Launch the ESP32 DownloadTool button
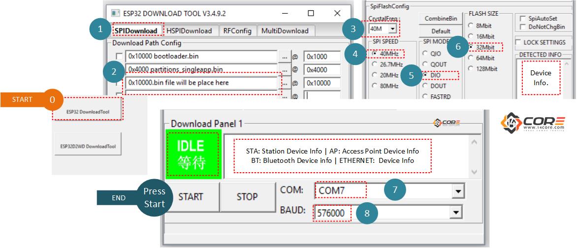The width and height of the screenshot is (577, 248). tap(88, 112)
